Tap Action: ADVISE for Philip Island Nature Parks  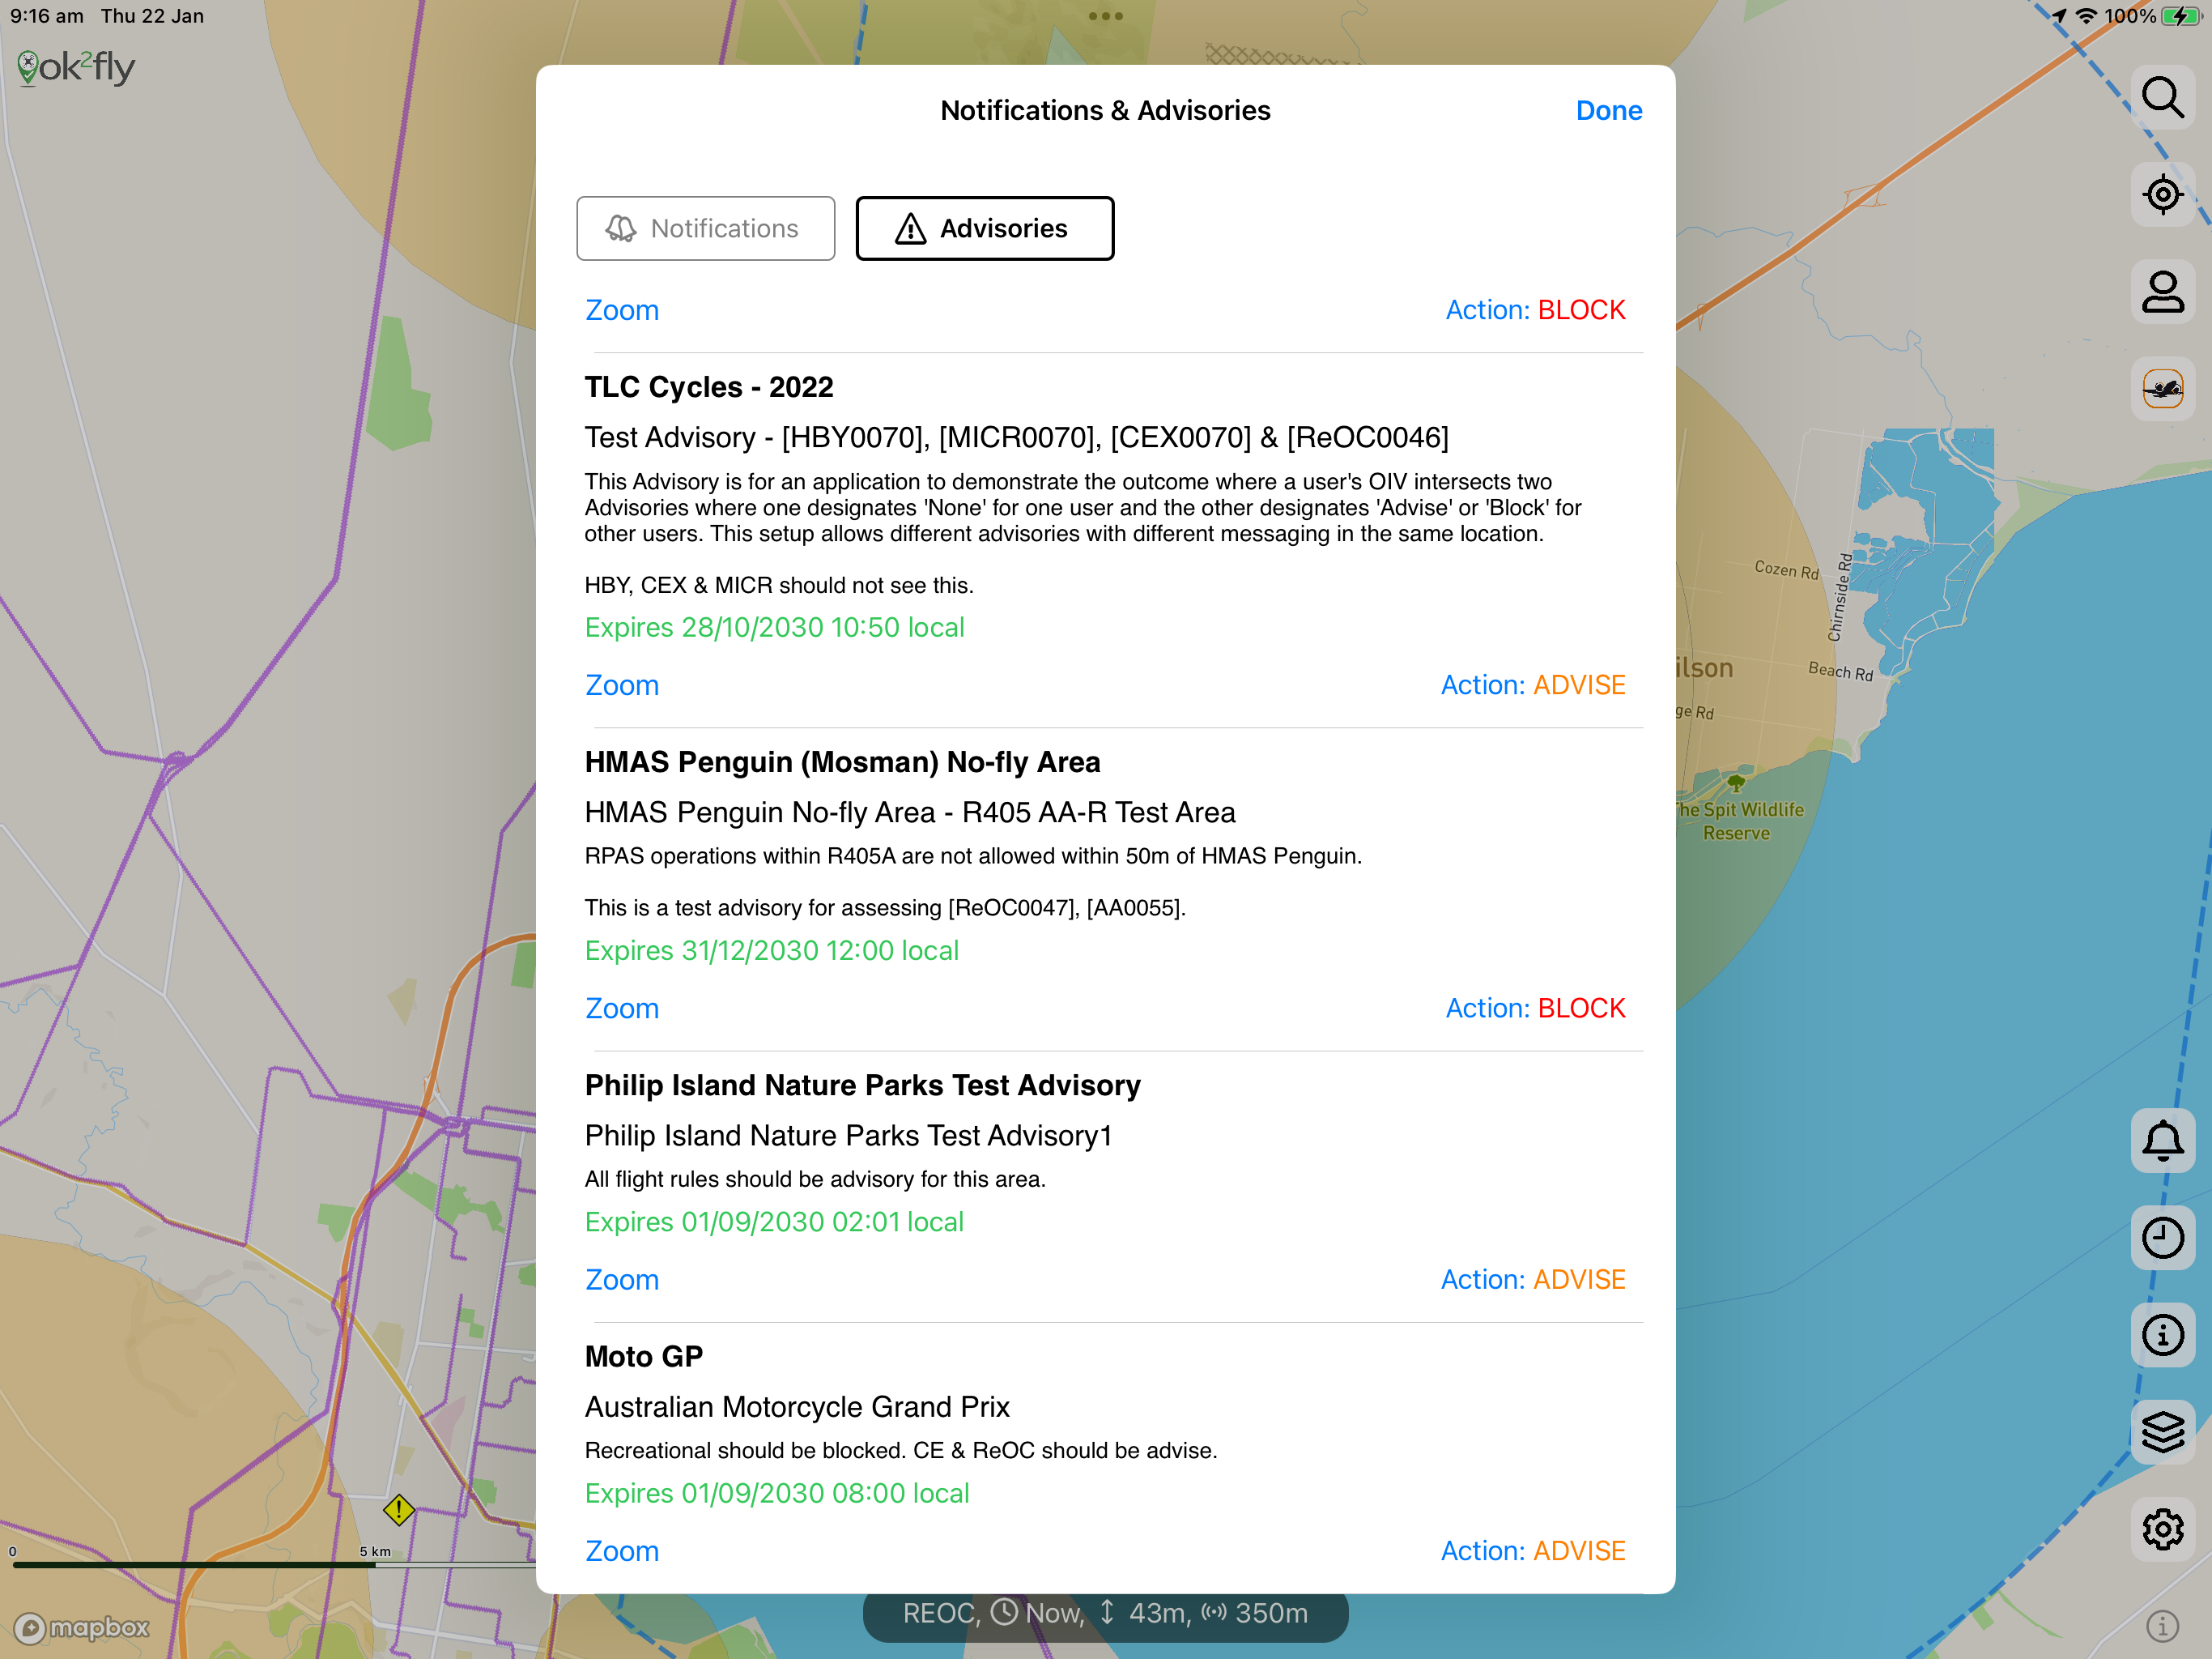click(x=1533, y=1280)
